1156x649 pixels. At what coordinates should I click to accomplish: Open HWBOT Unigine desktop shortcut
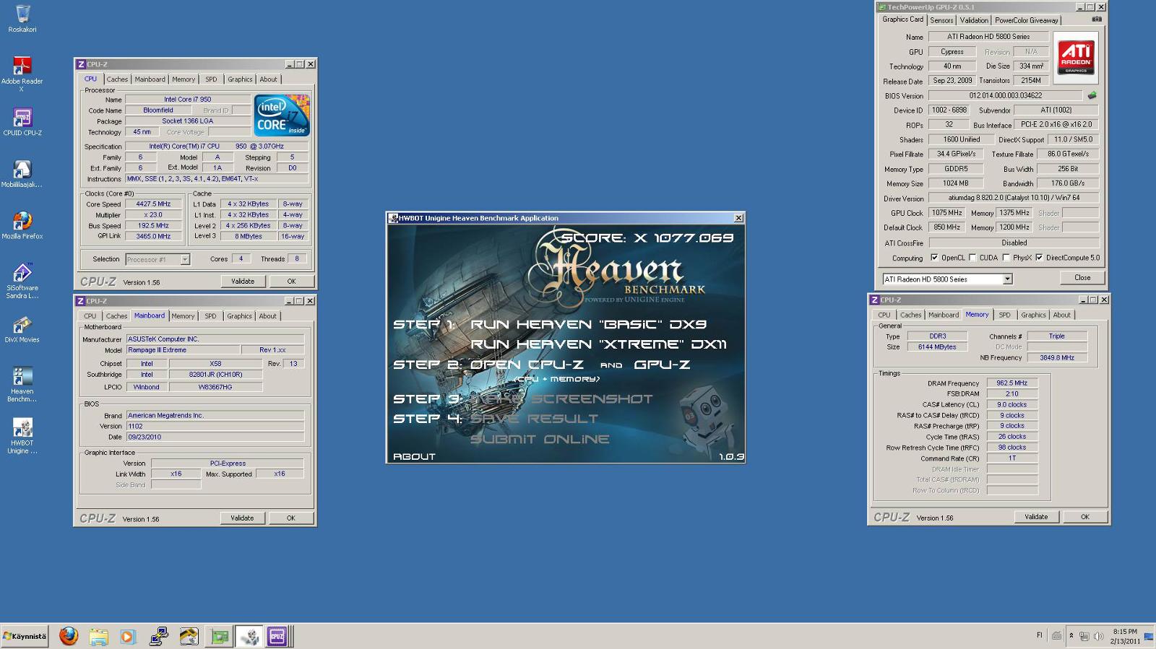[x=22, y=436]
